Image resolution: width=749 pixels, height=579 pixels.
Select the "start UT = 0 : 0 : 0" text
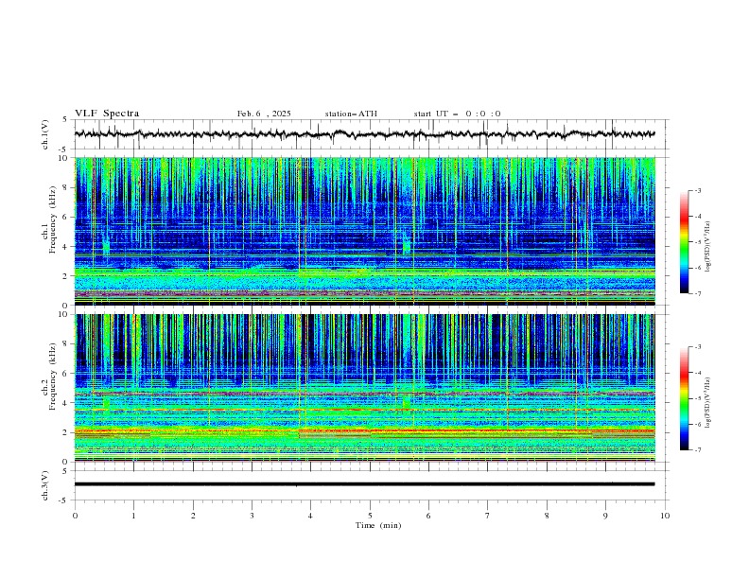[457, 114]
